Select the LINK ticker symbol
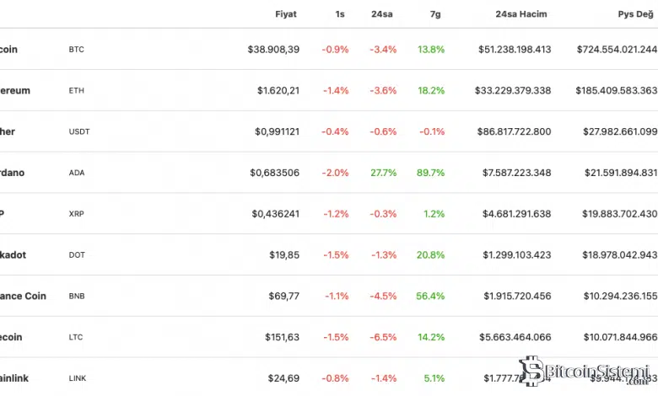This screenshot has height=396, width=658. pyautogui.click(x=78, y=378)
